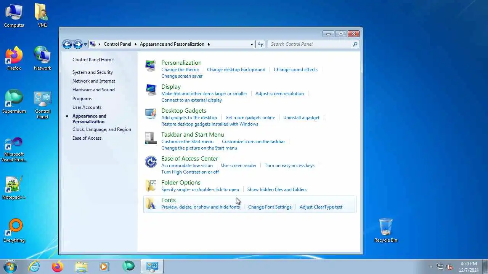Launch Notepad++ from the desktop
The width and height of the screenshot is (488, 274).
[x=14, y=188]
